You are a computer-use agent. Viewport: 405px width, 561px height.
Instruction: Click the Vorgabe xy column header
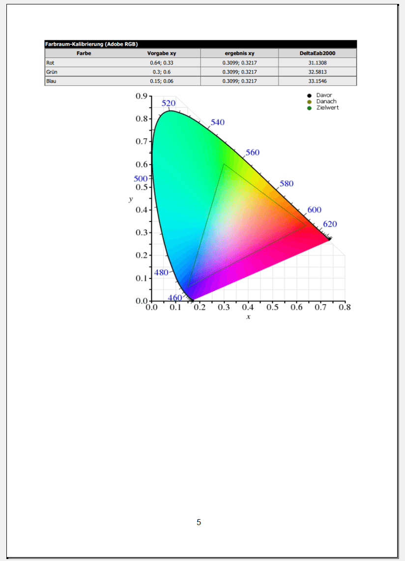[161, 53]
